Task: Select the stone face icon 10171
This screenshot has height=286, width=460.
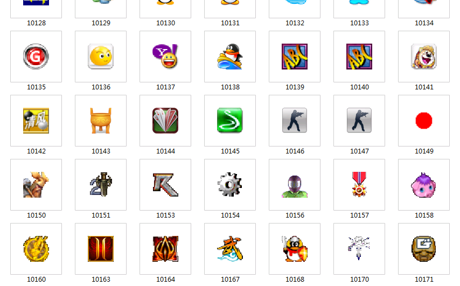Action: 423,249
